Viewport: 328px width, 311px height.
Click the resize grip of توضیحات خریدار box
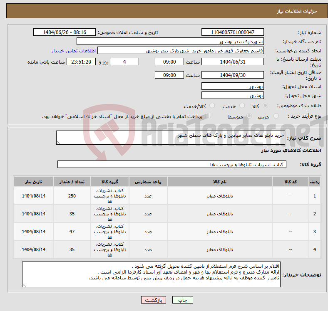[x=24, y=285]
